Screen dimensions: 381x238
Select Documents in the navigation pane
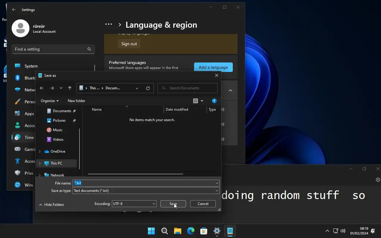[62, 111]
